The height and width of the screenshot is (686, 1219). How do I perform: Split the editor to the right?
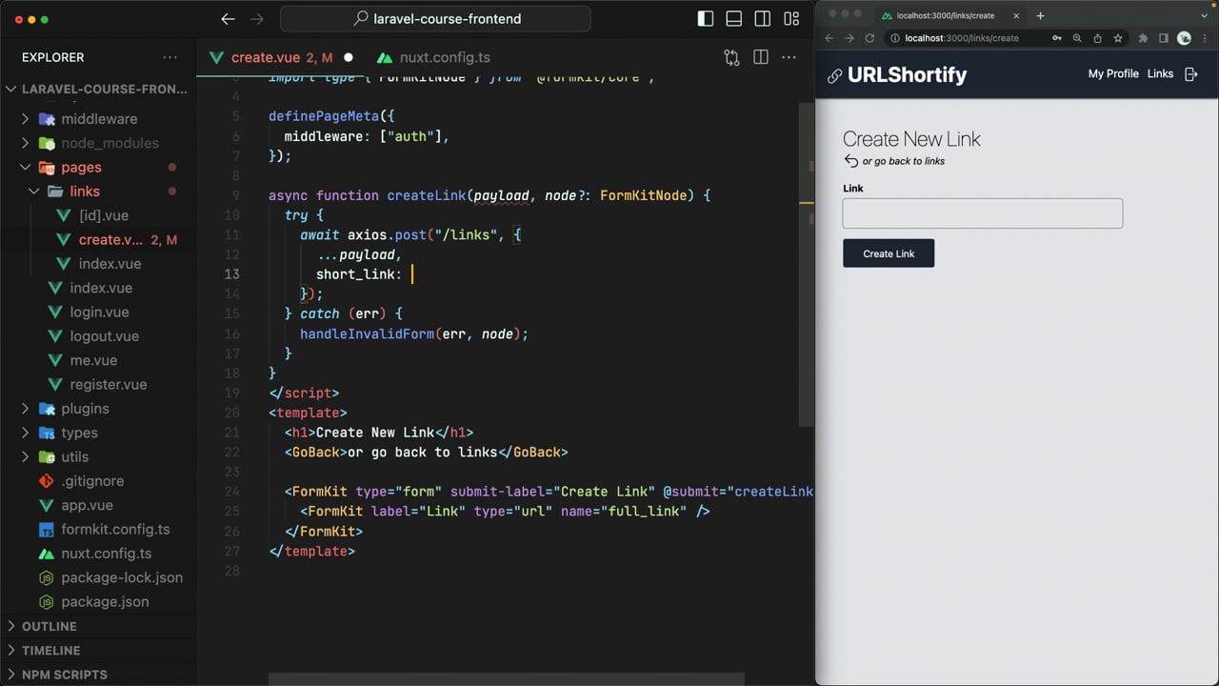[x=761, y=57]
